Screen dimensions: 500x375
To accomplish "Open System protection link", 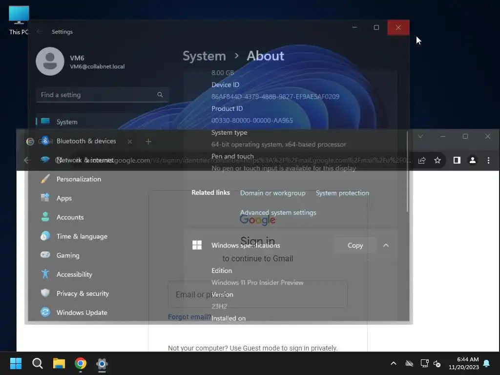I will [342, 193].
